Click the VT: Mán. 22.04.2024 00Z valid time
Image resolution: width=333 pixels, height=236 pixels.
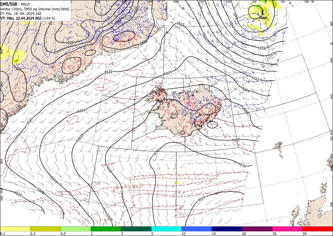[x=21, y=18]
